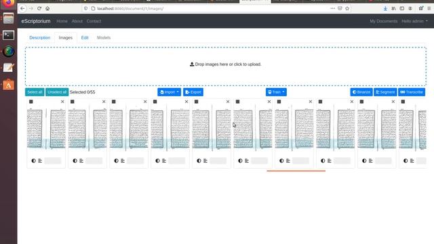Open the page actions three-dot menu
434x244 pixels.
[332, 9]
